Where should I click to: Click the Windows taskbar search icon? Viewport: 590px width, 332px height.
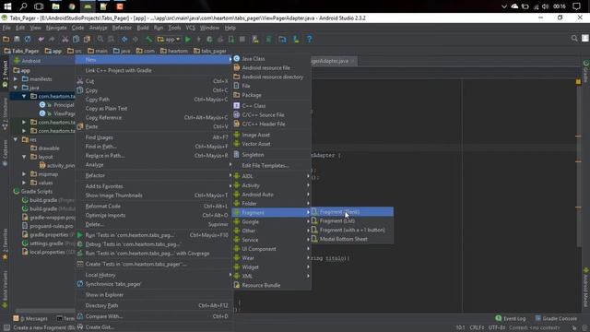(23, 6)
